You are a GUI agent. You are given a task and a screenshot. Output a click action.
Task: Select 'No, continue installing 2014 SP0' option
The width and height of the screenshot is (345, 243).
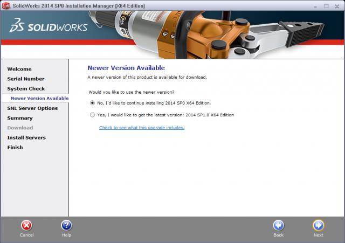92,102
